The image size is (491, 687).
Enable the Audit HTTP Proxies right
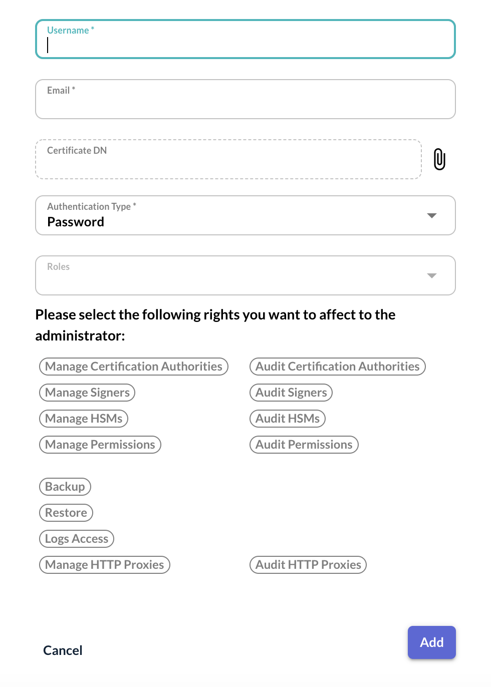[308, 564]
